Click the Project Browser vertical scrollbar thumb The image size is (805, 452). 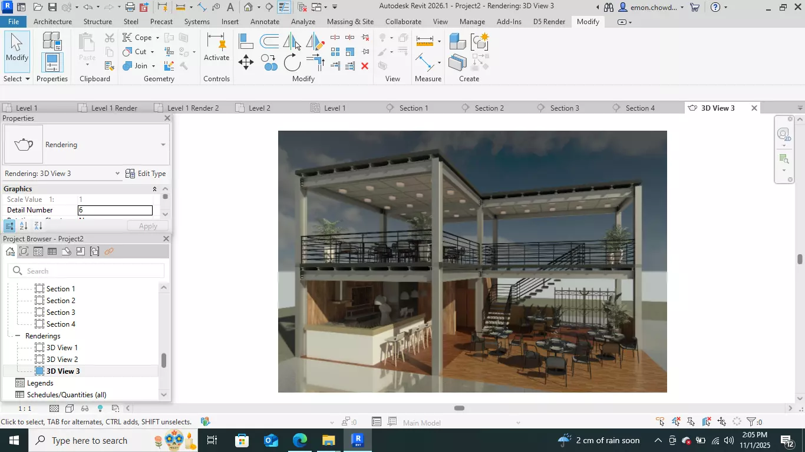pos(164,360)
